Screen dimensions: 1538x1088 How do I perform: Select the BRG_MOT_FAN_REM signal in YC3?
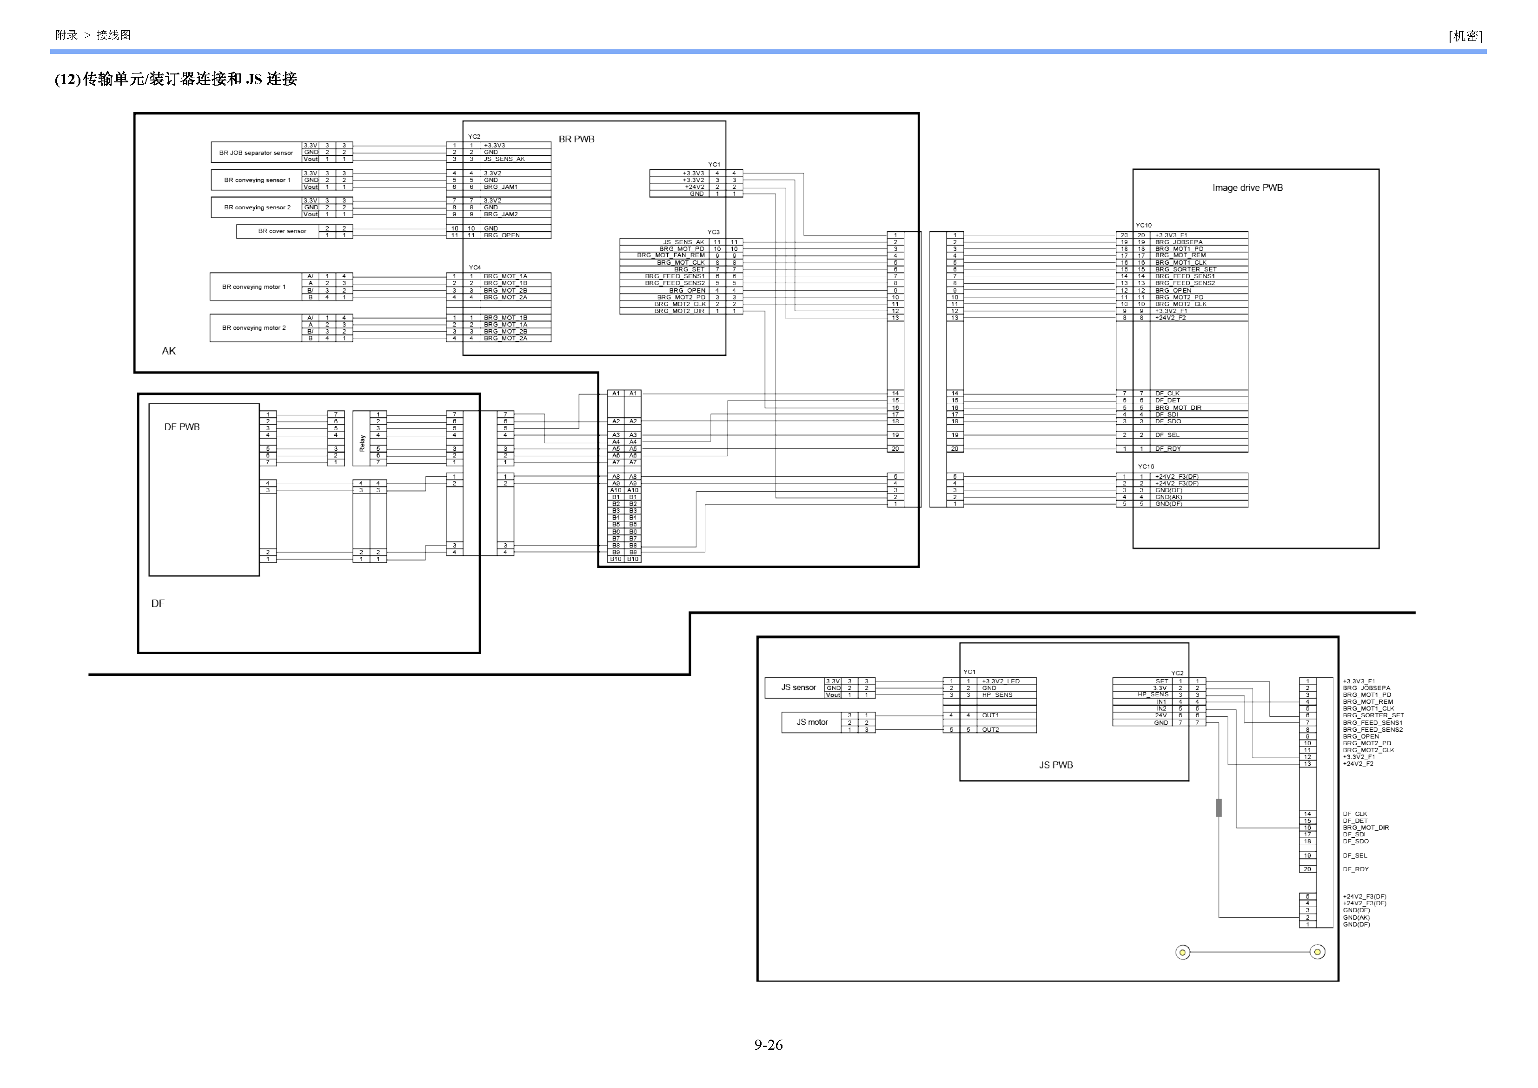coord(670,255)
